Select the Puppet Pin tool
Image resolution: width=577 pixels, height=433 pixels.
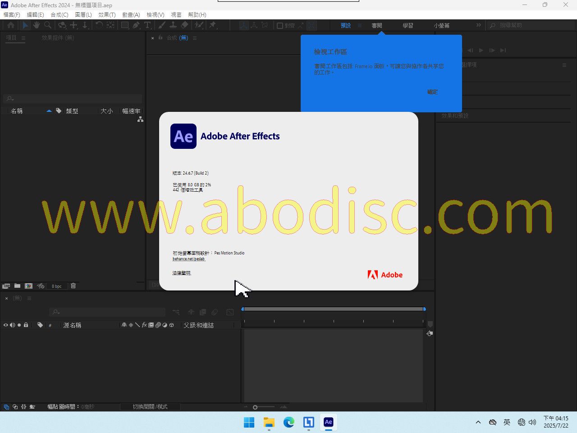213,25
